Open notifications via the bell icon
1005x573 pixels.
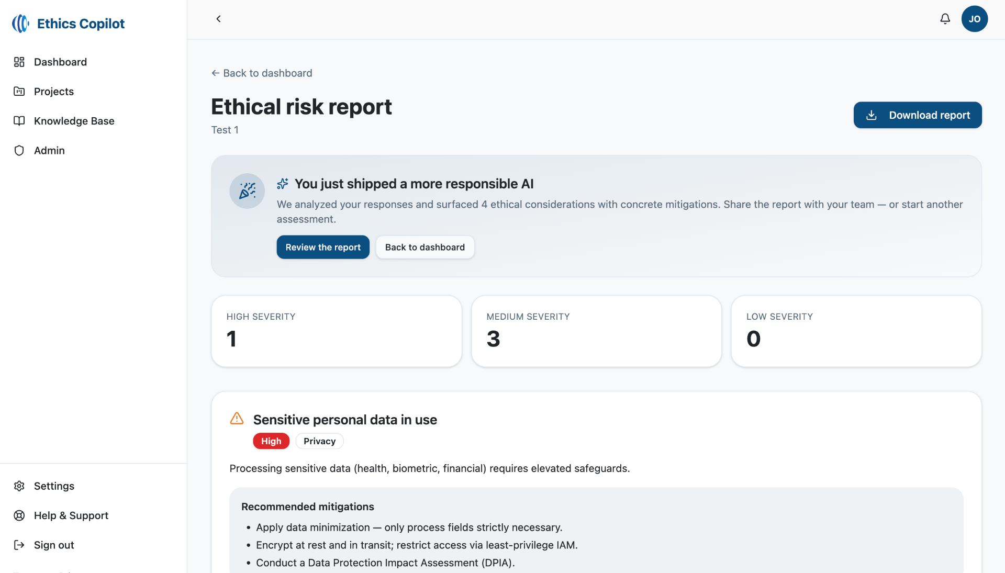click(x=945, y=19)
